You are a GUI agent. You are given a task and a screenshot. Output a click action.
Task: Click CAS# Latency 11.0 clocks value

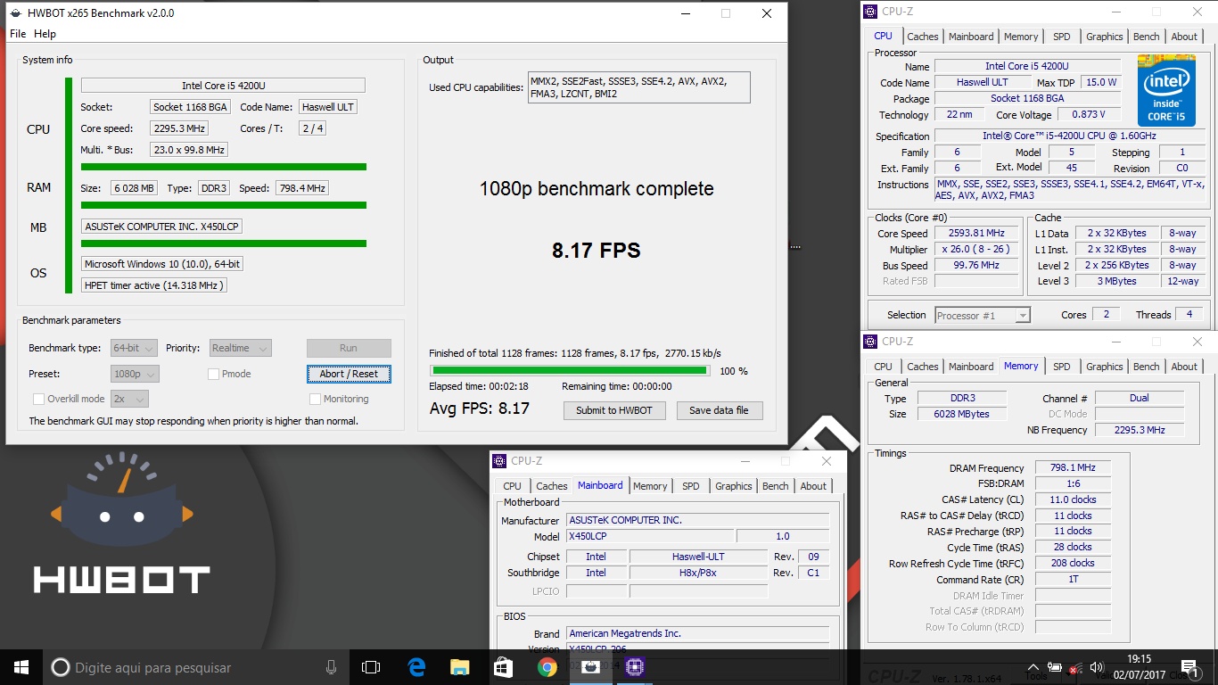[1073, 499]
